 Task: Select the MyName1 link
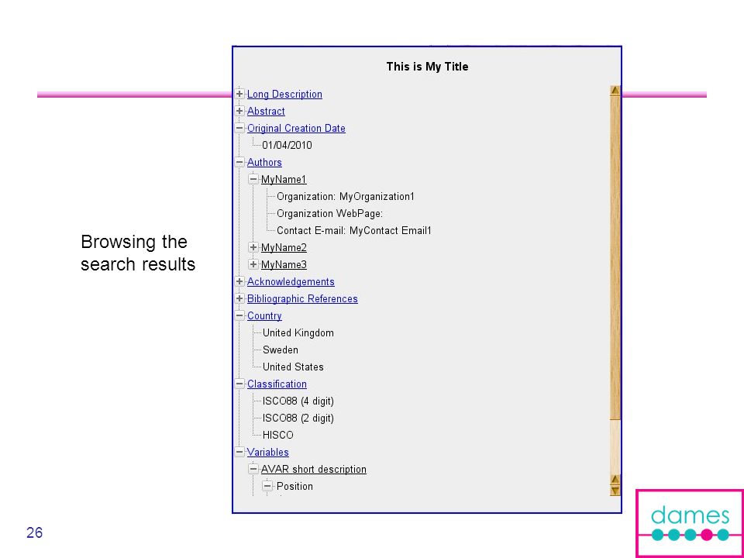(x=284, y=179)
